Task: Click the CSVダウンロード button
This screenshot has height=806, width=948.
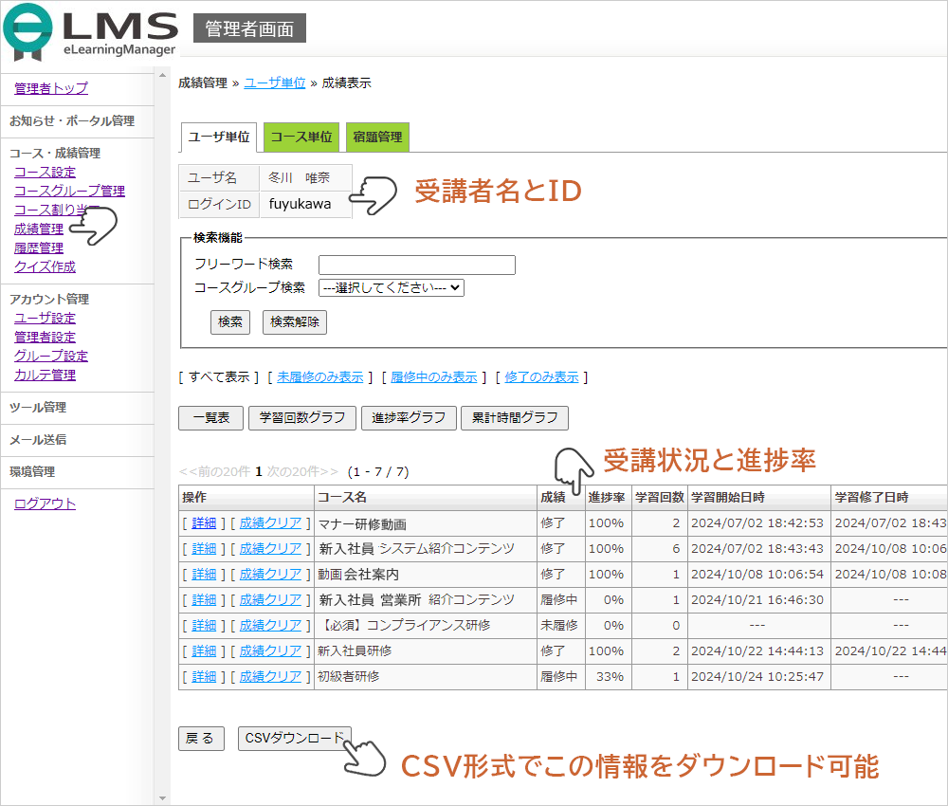Action: [x=294, y=739]
